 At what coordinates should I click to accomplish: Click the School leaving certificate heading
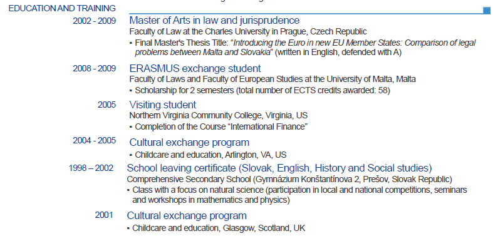pyautogui.click(x=279, y=168)
